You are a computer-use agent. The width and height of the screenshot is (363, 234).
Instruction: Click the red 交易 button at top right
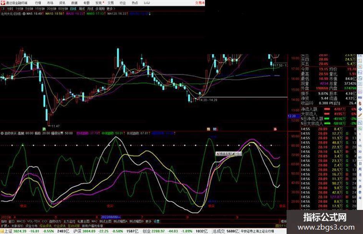pyautogui.click(x=200, y=3)
